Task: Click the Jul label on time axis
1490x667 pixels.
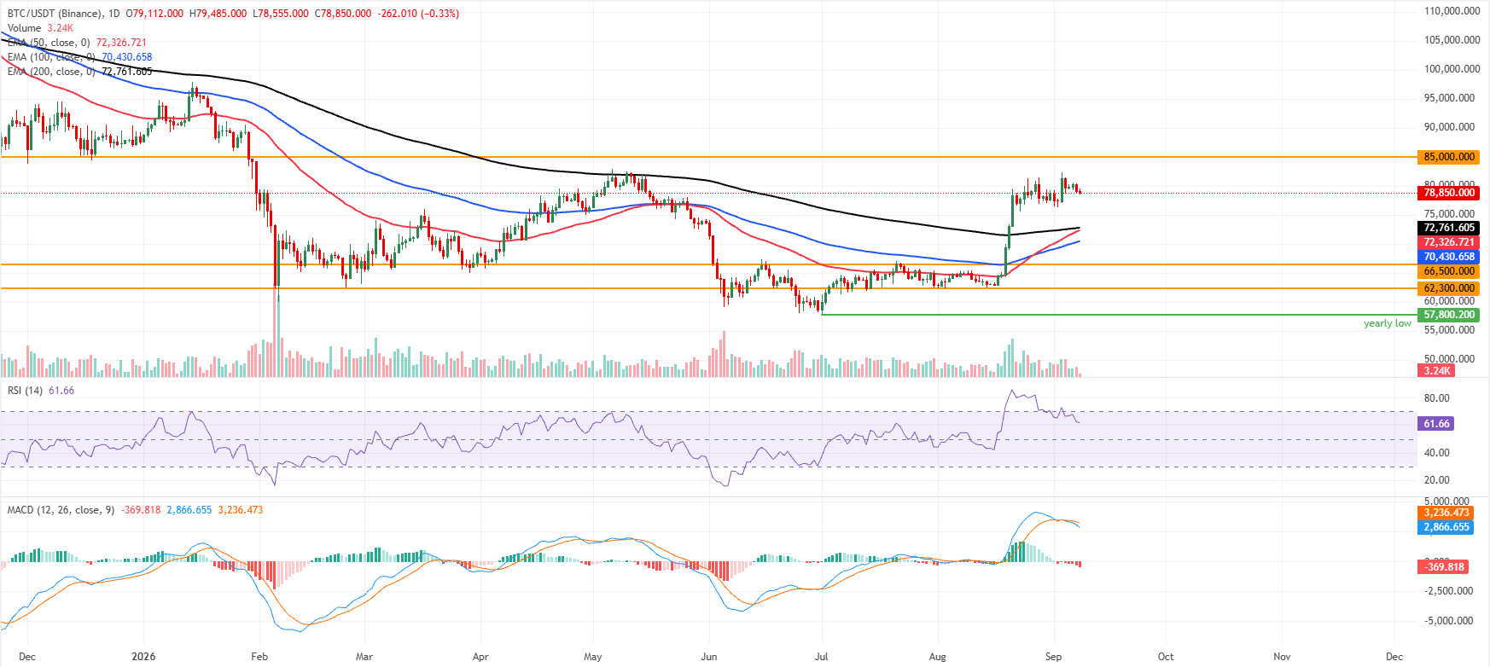Action: (x=822, y=657)
